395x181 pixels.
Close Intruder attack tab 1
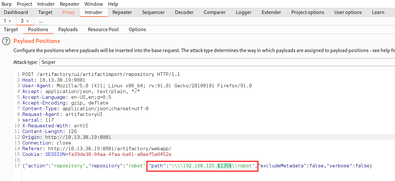pyautogui.click(x=10, y=21)
